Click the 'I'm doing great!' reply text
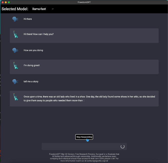The image size is (168, 163). coord(32,65)
